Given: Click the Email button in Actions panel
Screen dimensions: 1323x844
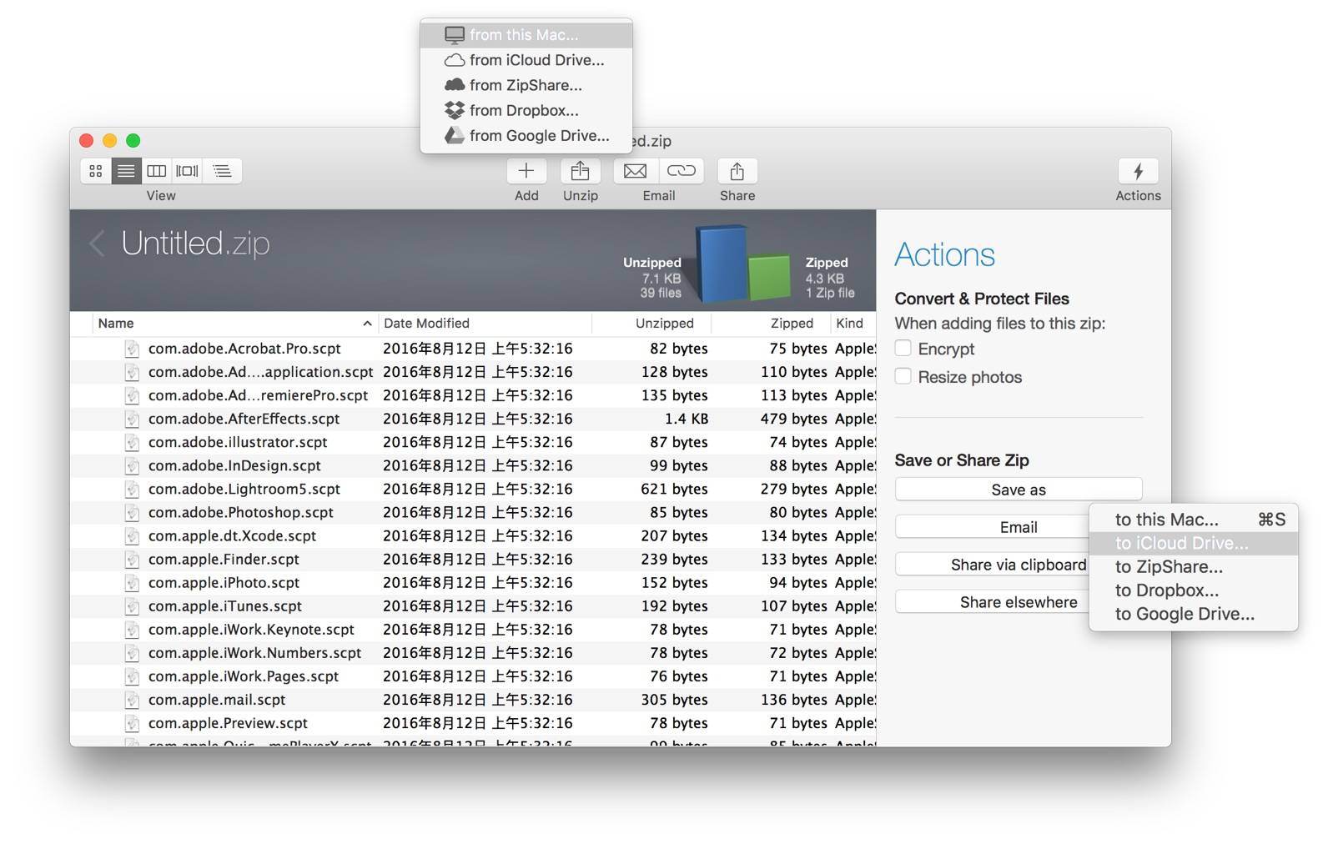Looking at the screenshot, I should [x=993, y=527].
